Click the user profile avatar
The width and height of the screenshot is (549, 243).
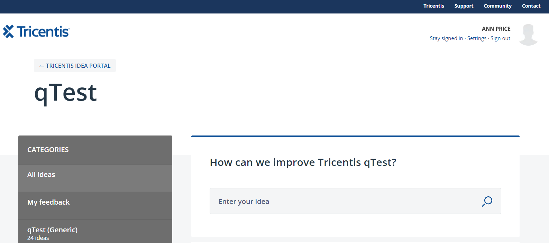pyautogui.click(x=528, y=35)
